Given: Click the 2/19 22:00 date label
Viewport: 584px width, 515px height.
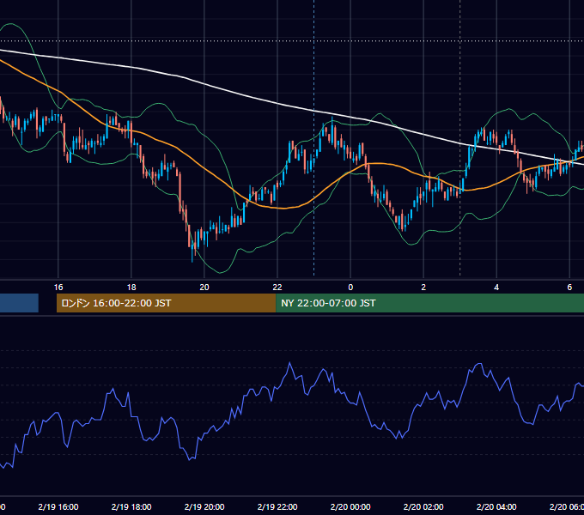Looking at the screenshot, I should [277, 507].
